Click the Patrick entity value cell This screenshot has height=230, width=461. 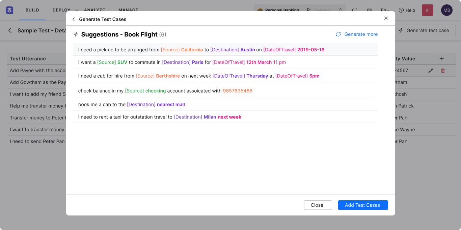(404, 106)
